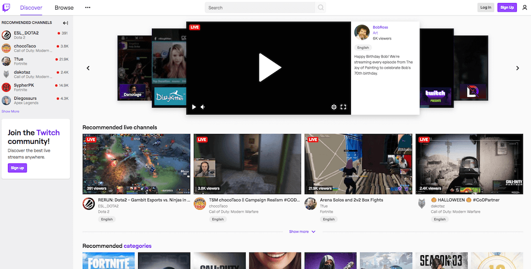Open TSM chocoTaco Campaign Realism title

click(x=254, y=200)
